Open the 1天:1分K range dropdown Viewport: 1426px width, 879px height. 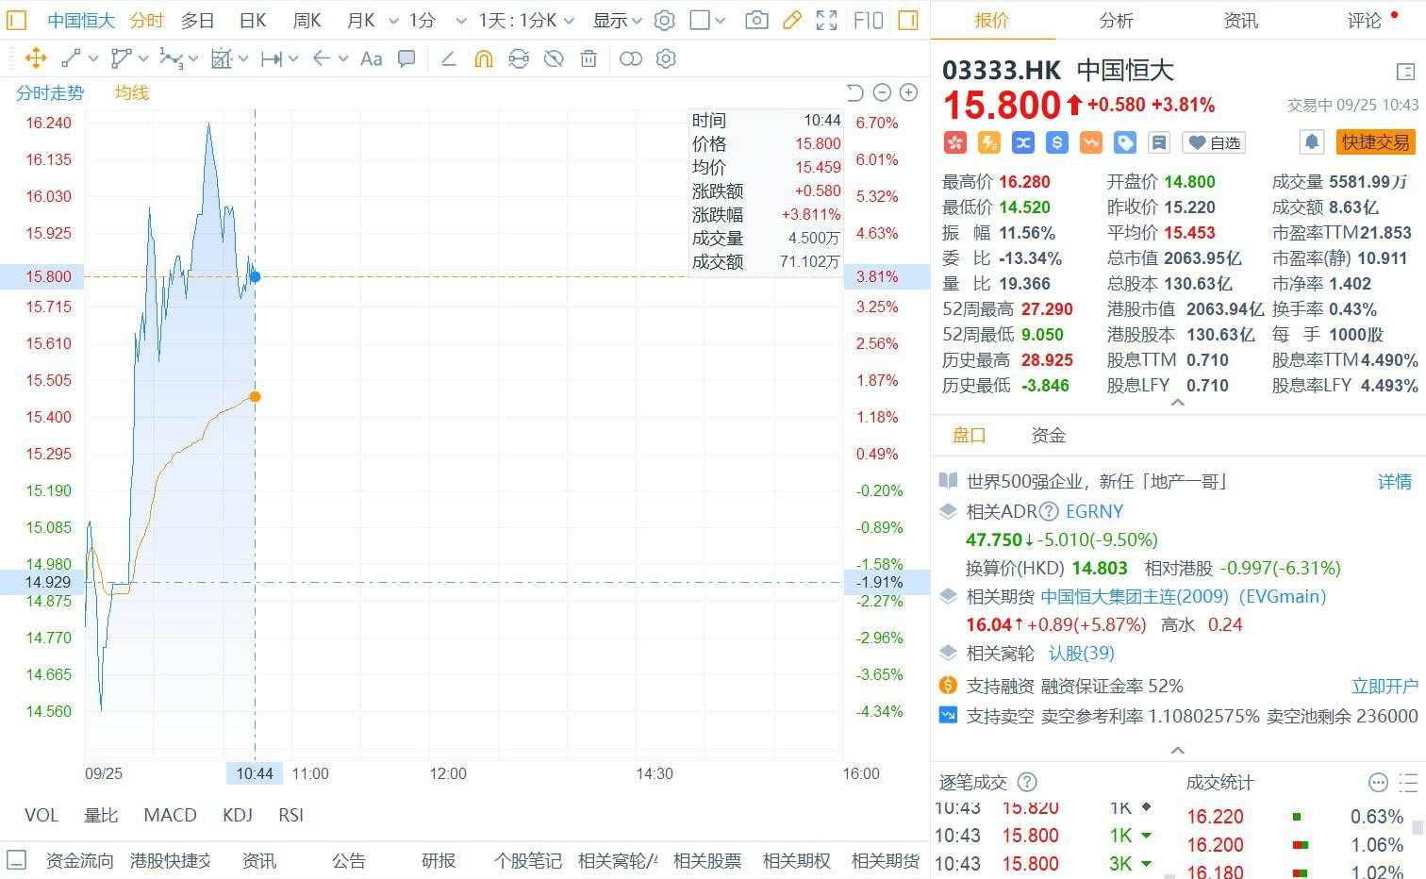tap(526, 20)
